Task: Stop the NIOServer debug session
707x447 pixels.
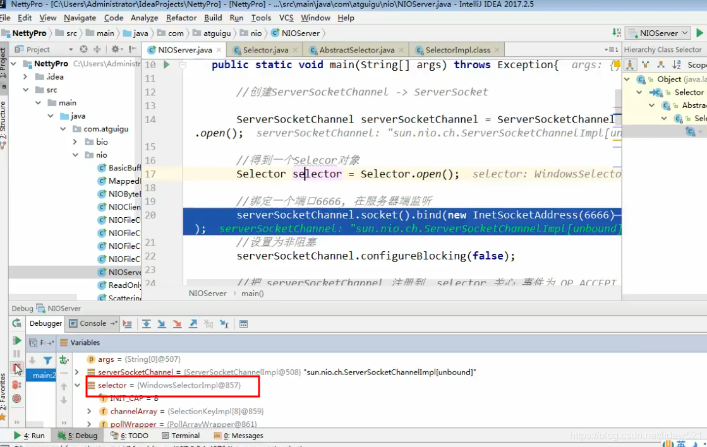Action: [x=16, y=369]
